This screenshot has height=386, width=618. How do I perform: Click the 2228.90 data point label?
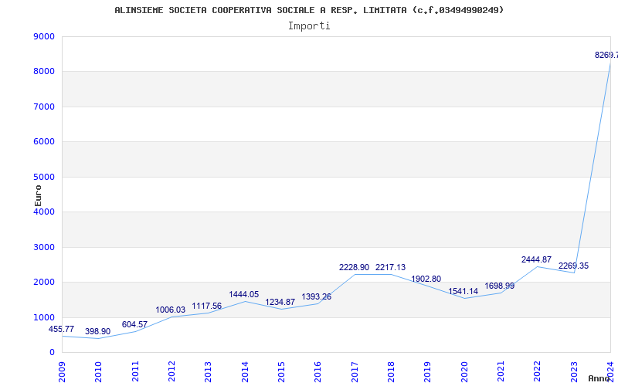pos(354,267)
